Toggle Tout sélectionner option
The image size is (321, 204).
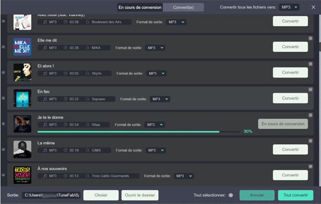tap(231, 195)
